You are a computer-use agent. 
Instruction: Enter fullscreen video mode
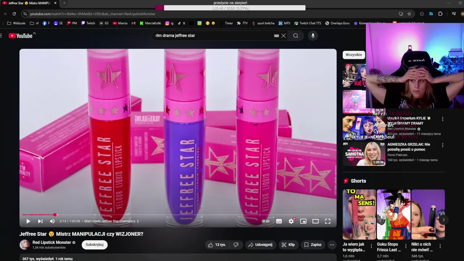coord(328,221)
